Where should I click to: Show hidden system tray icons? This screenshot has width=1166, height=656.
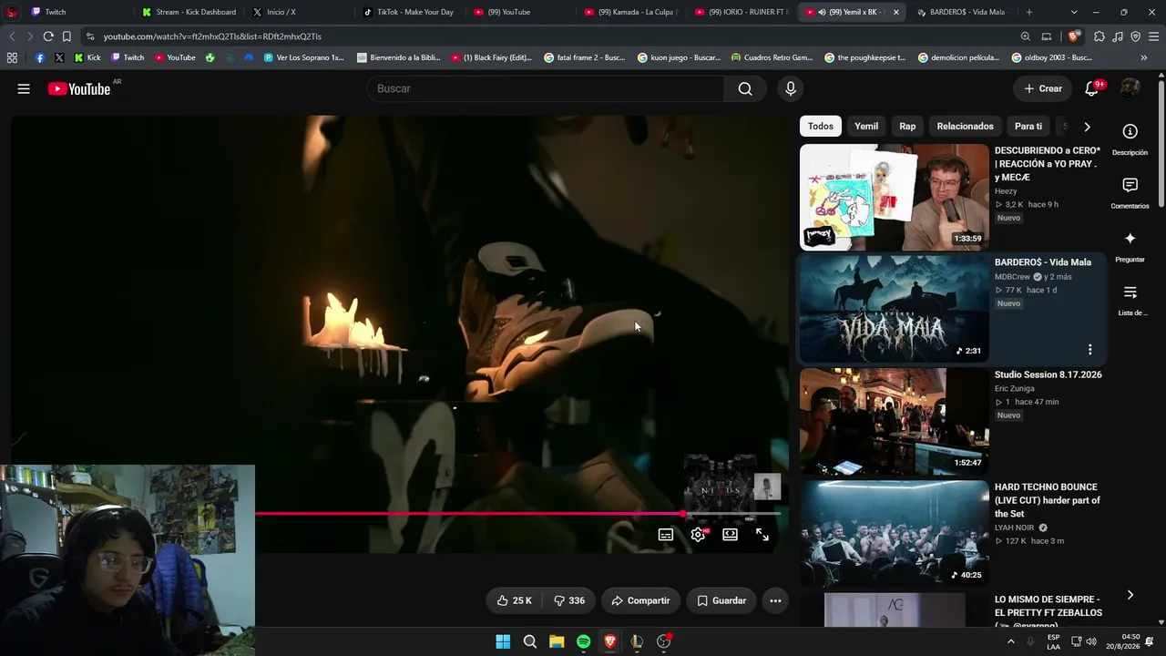1010,641
